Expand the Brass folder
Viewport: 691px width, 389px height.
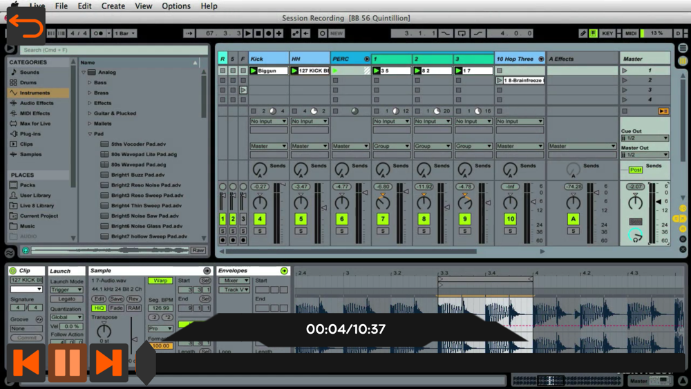click(x=89, y=93)
